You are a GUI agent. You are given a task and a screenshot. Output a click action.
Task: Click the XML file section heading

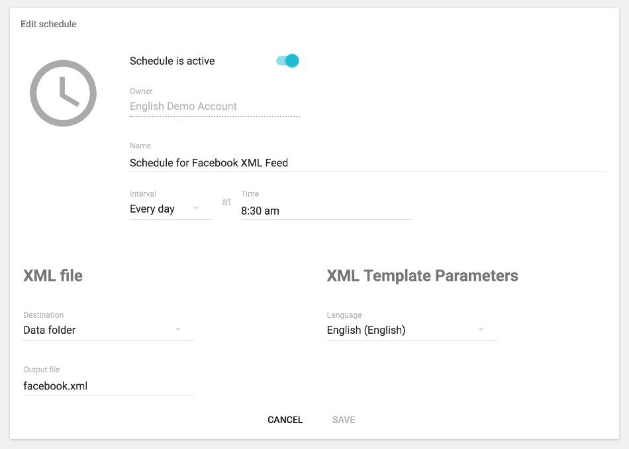tap(53, 276)
